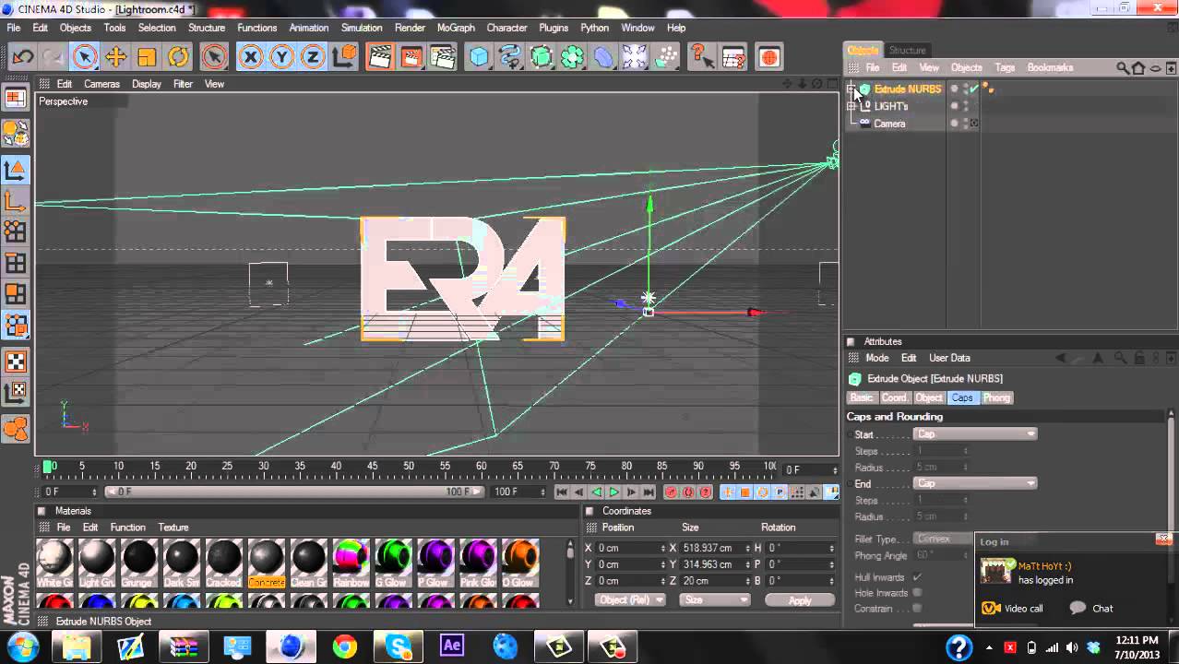Viewport: 1179px width, 664px height.
Task: Toggle Extrude NURBS visibility dots
Action: click(966, 89)
